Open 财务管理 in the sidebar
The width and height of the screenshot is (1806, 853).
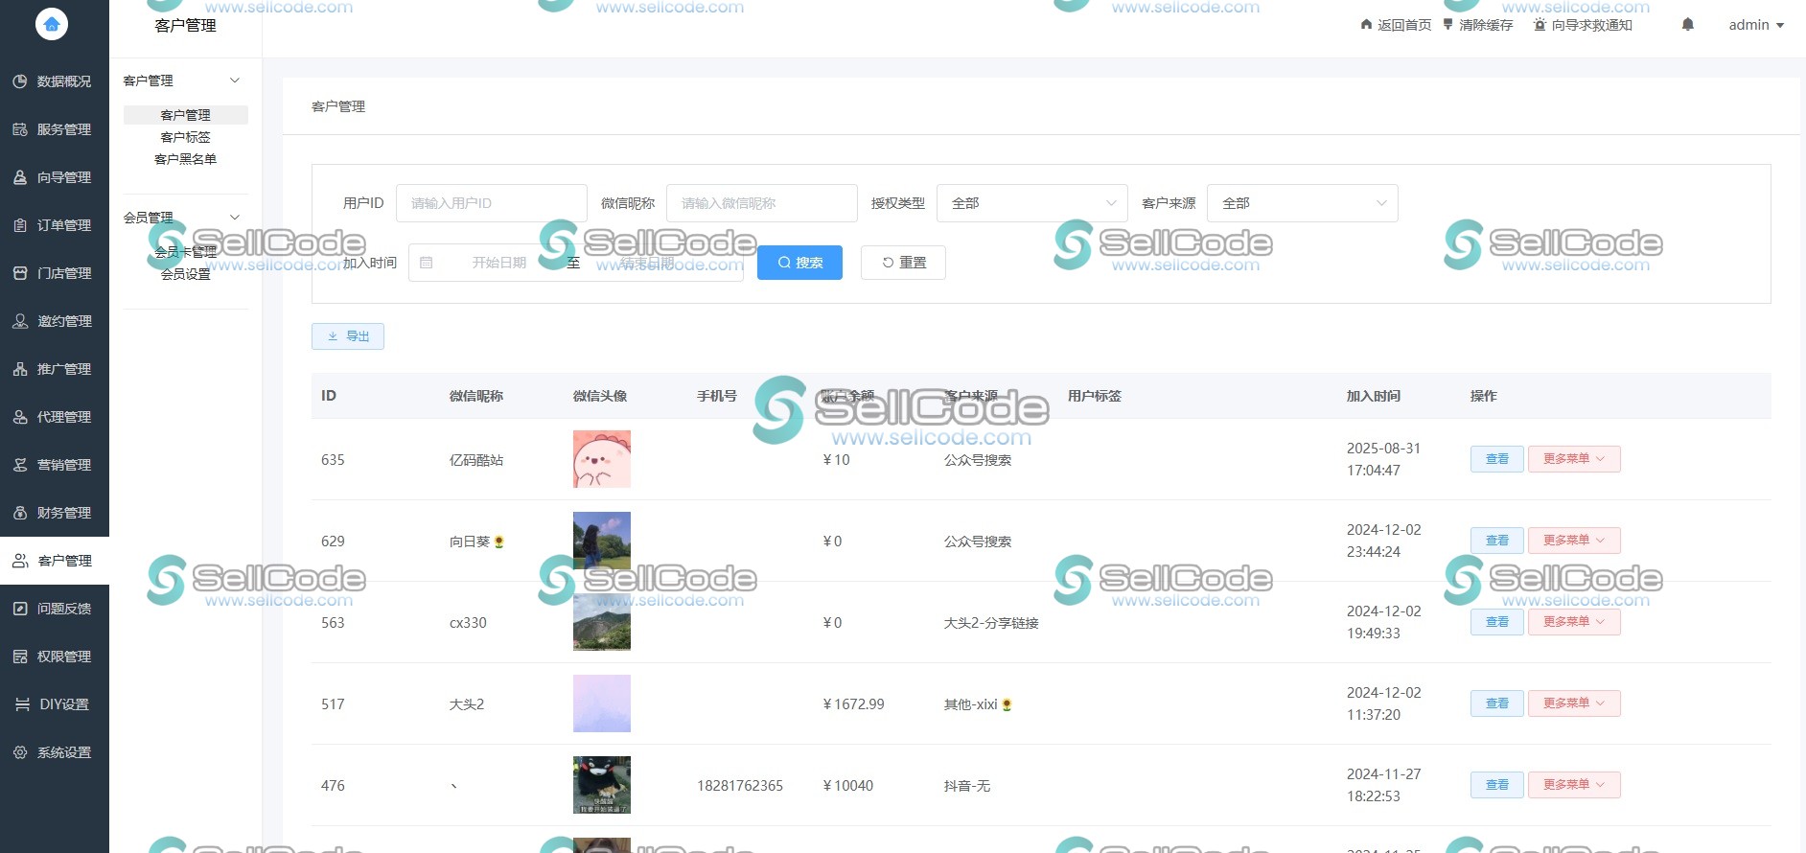click(55, 513)
